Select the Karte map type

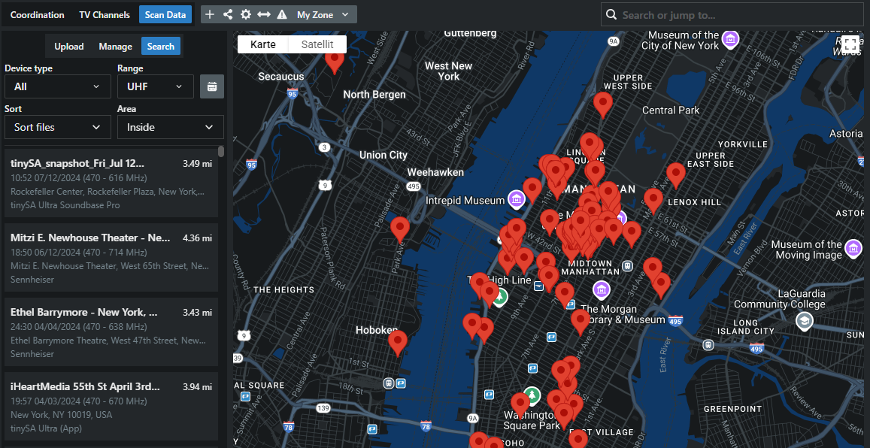tap(263, 44)
